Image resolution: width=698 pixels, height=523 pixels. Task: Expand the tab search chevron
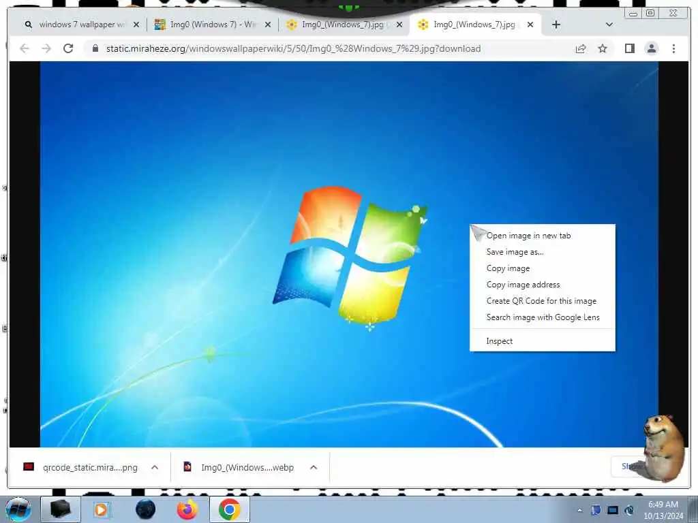(x=609, y=25)
